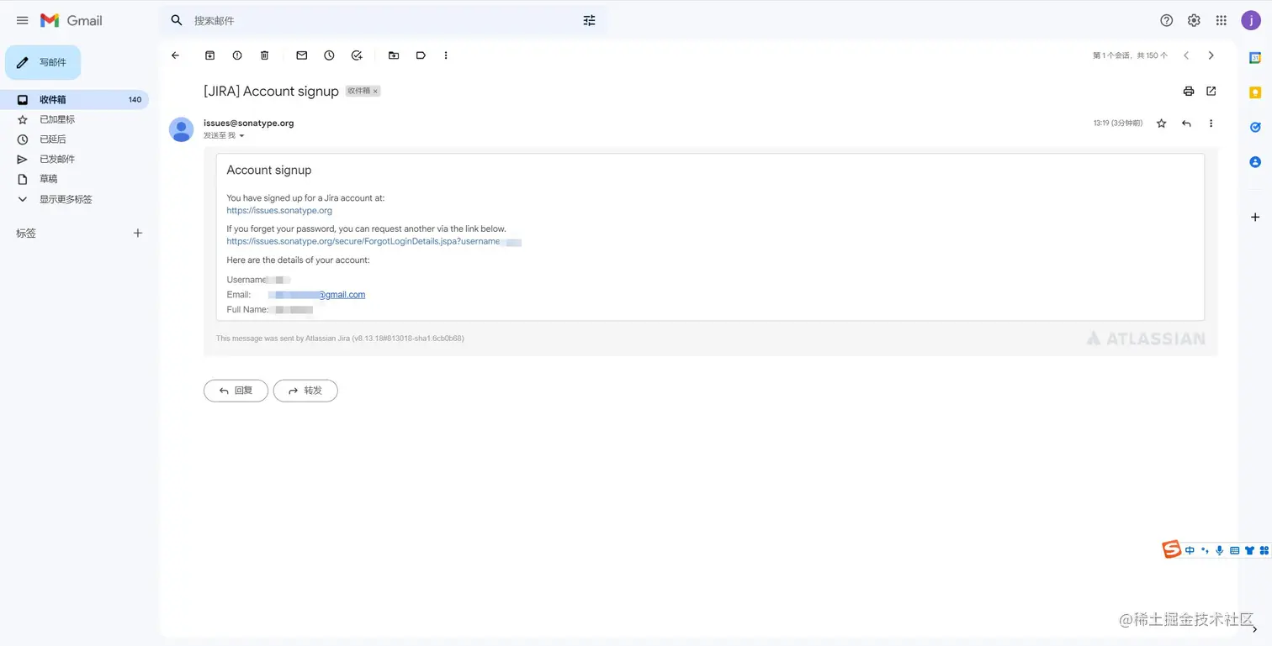
Task: Move email to a folder
Action: pyautogui.click(x=394, y=55)
